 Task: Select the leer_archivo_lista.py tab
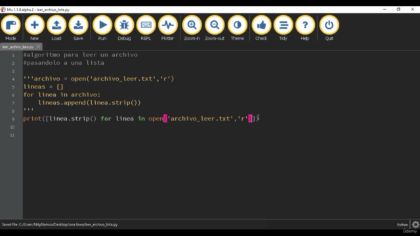pyautogui.click(x=18, y=47)
